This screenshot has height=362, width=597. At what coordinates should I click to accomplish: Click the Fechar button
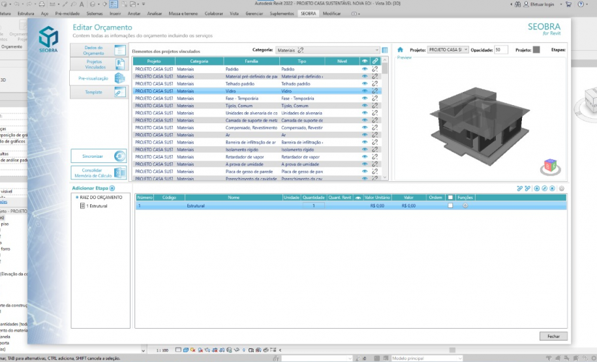coord(553,336)
